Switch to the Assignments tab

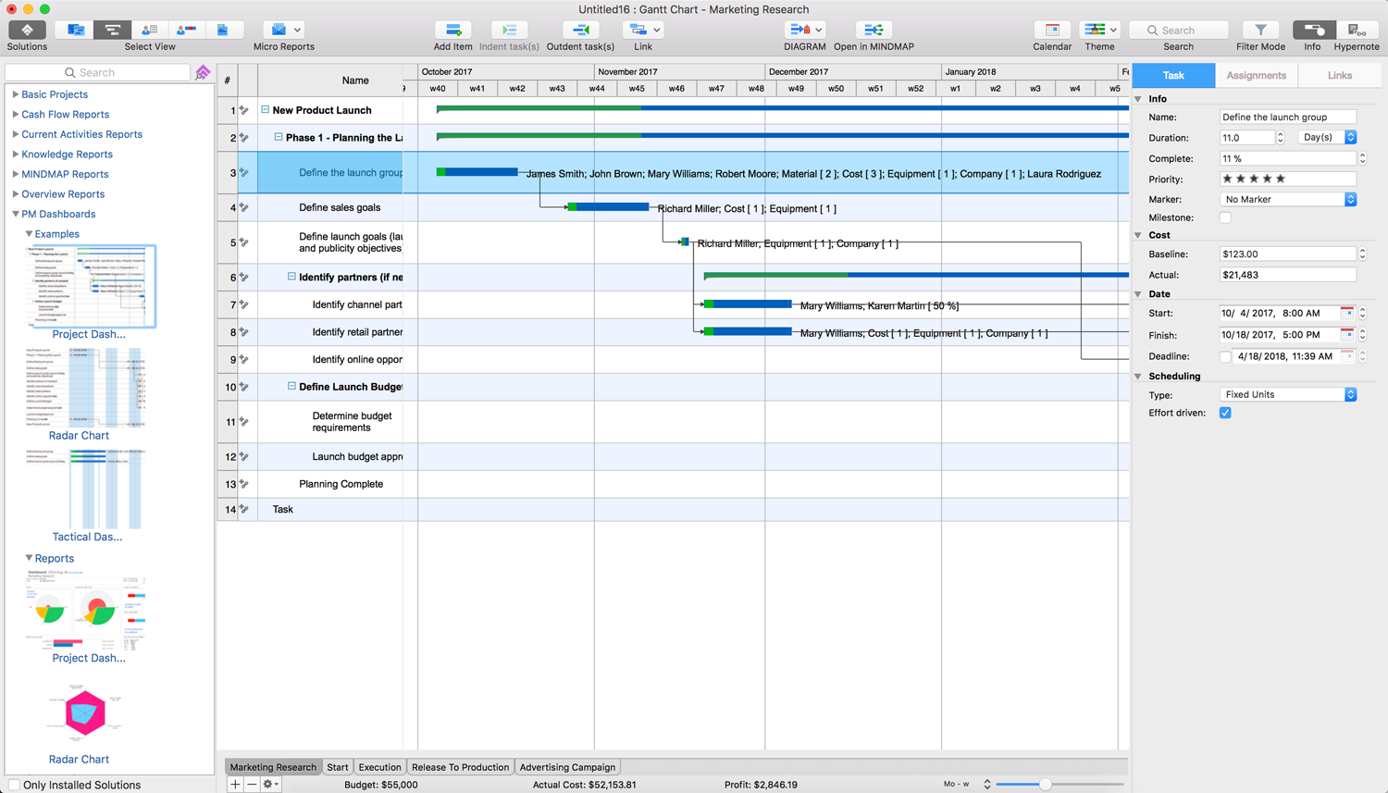click(x=1256, y=76)
